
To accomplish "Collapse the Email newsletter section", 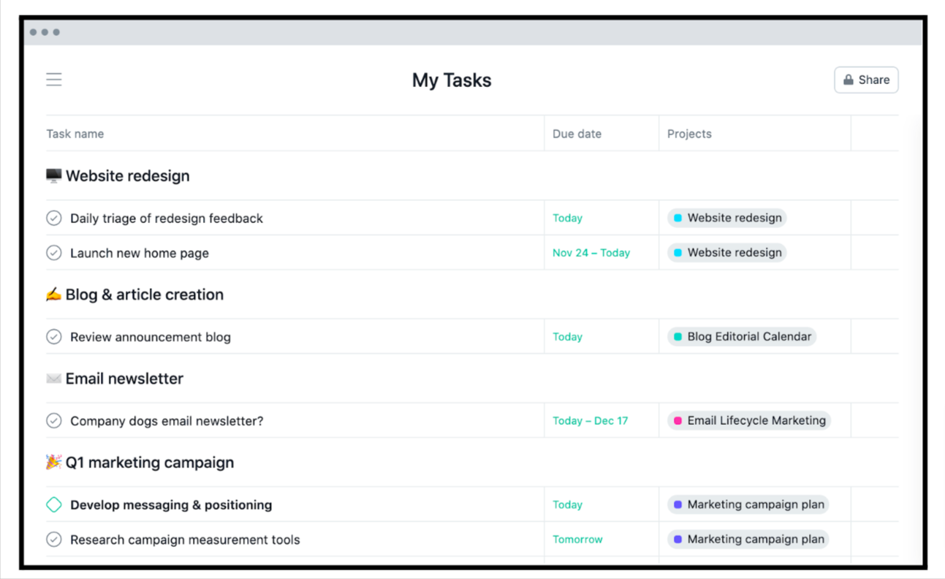I will 124,378.
